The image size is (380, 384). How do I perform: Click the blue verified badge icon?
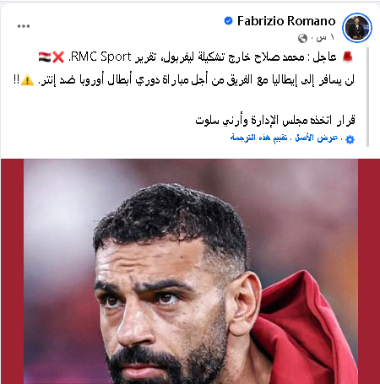(x=228, y=21)
